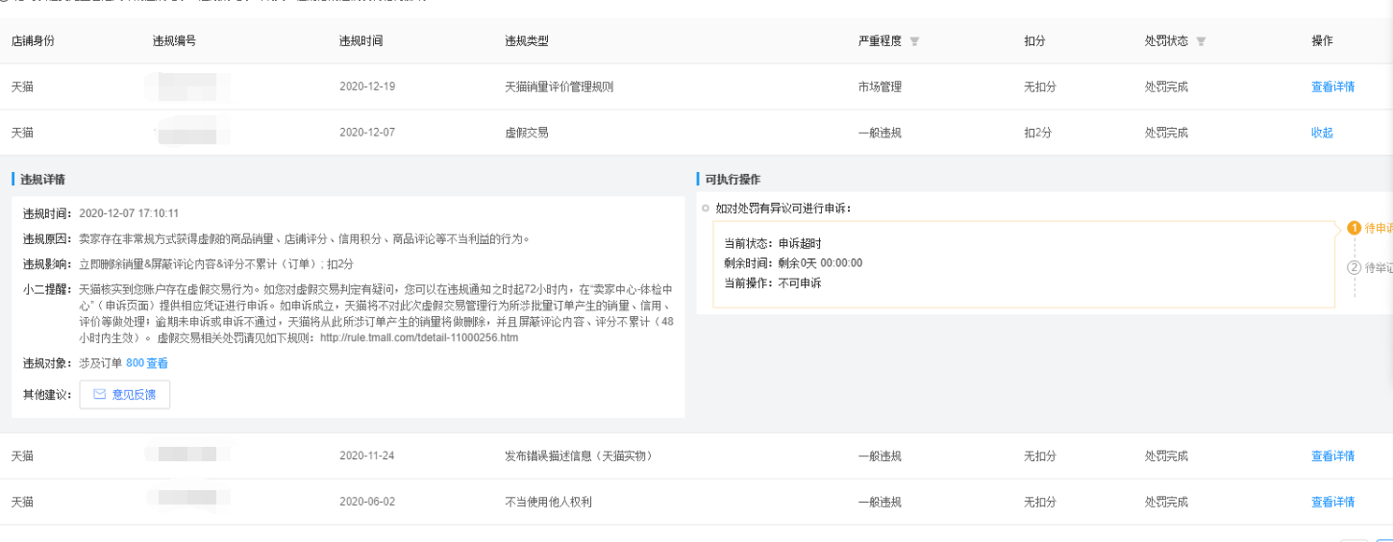Select the 可执行操作 section heading

[x=734, y=180]
